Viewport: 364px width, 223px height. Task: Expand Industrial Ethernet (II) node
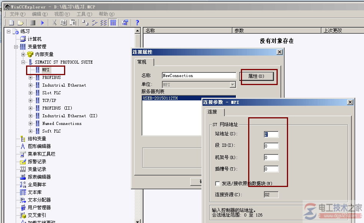30,116
